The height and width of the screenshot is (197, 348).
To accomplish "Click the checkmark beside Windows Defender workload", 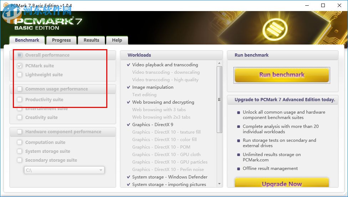I will pos(128,177).
